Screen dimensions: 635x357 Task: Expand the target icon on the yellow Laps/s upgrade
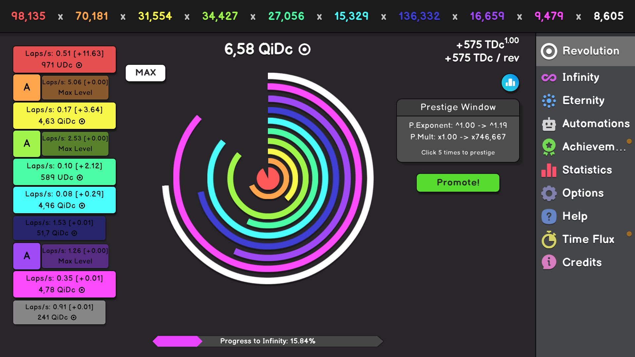click(82, 121)
